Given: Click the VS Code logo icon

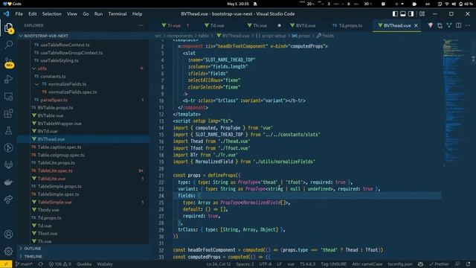Looking at the screenshot, I should point(7,14).
